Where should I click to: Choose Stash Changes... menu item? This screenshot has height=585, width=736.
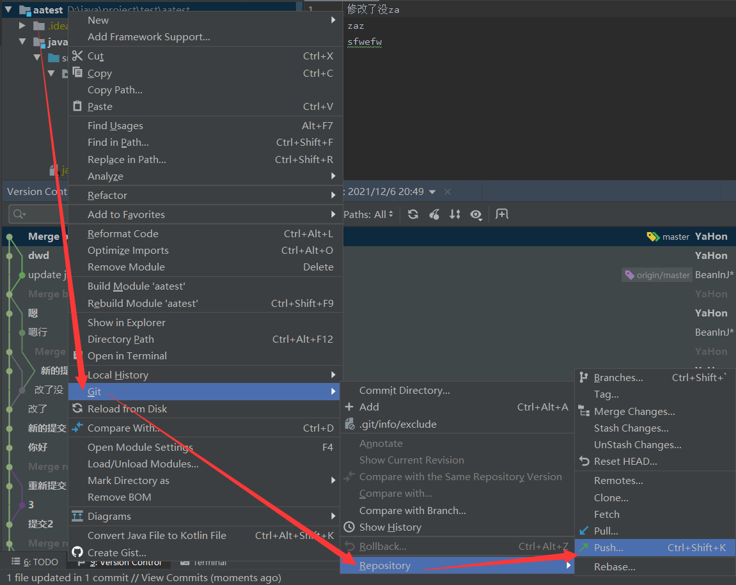655,428
